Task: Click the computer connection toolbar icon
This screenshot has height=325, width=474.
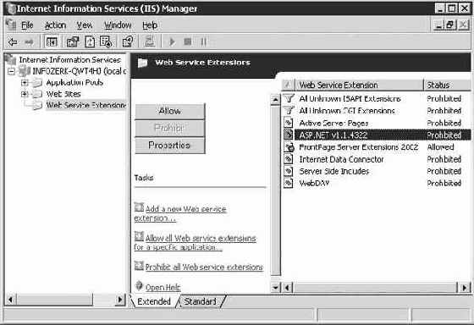Action: point(149,41)
